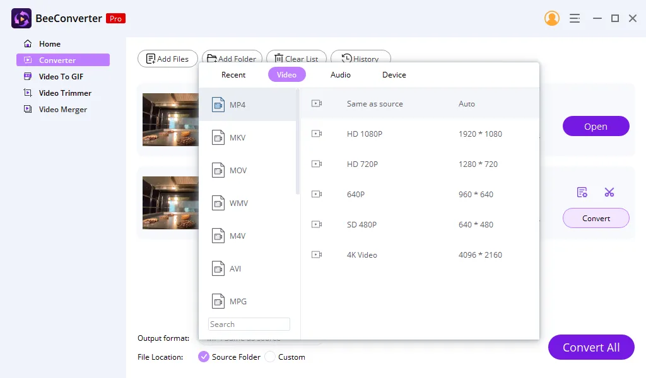Switch to the Device tab
This screenshot has width=646, height=378.
pos(394,75)
